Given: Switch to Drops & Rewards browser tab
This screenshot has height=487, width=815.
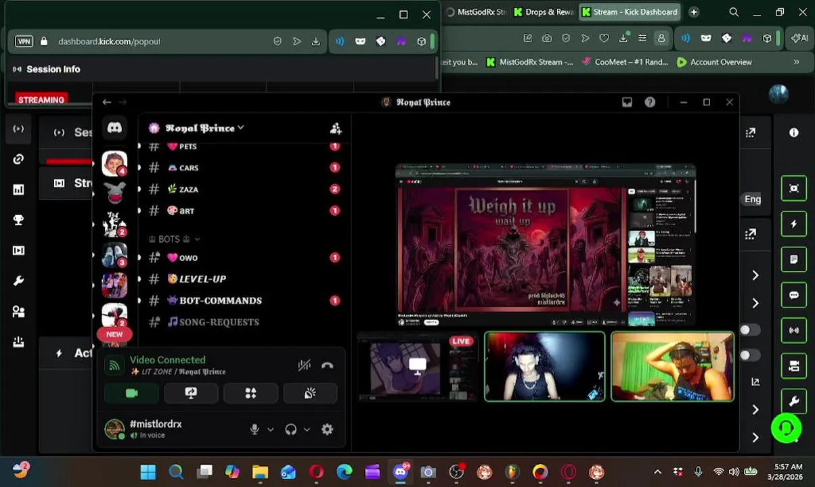Looking at the screenshot, I should coord(544,12).
